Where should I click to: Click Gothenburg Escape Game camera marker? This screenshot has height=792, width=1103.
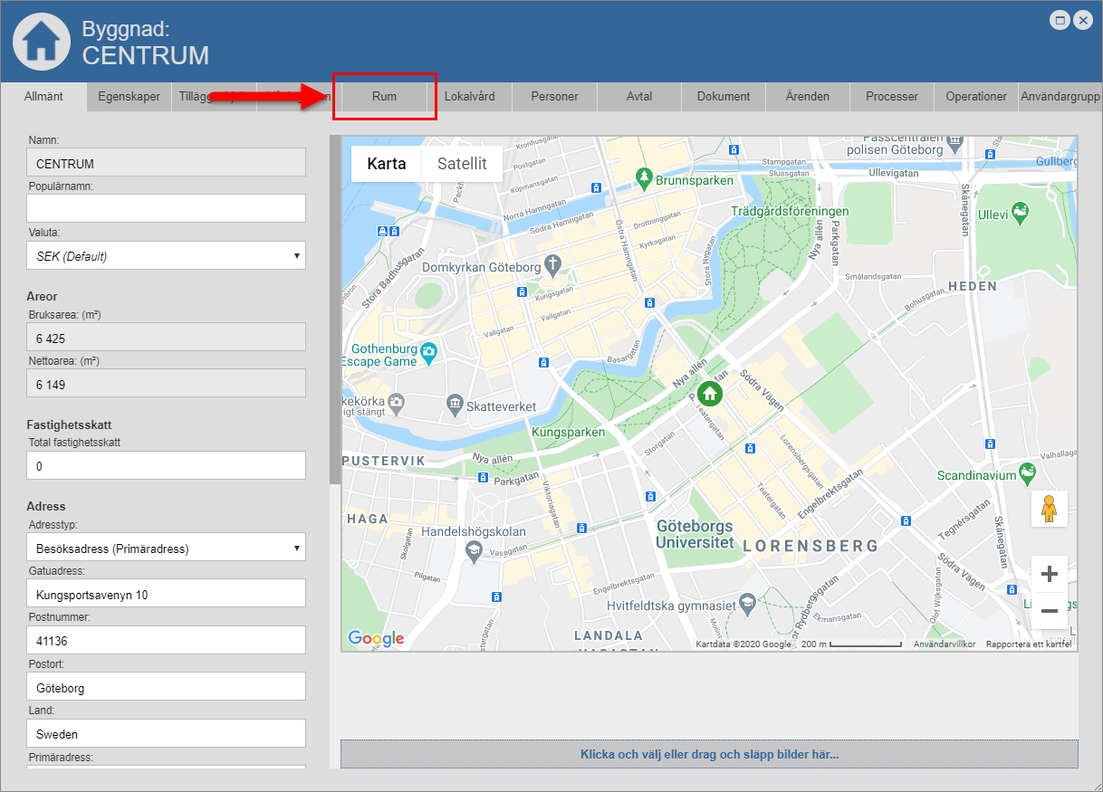tap(429, 349)
